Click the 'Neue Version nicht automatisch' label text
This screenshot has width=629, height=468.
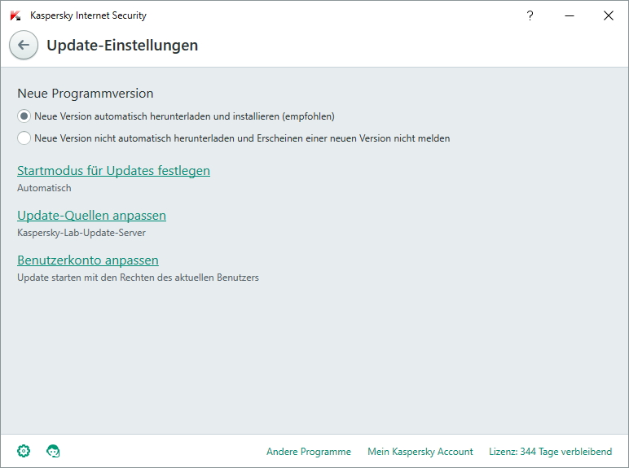coord(242,138)
